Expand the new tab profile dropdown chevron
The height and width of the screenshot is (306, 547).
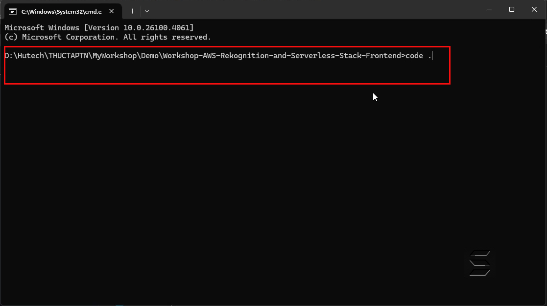pos(147,11)
